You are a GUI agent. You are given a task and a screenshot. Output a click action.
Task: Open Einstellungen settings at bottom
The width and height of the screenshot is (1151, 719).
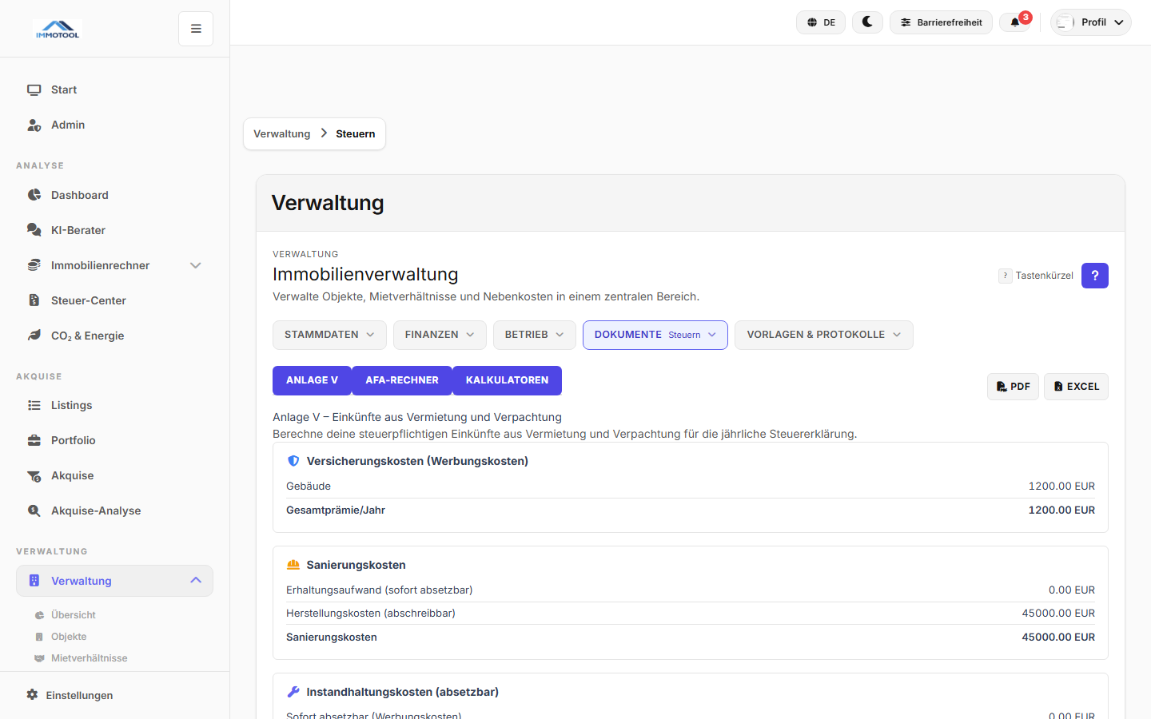click(79, 695)
